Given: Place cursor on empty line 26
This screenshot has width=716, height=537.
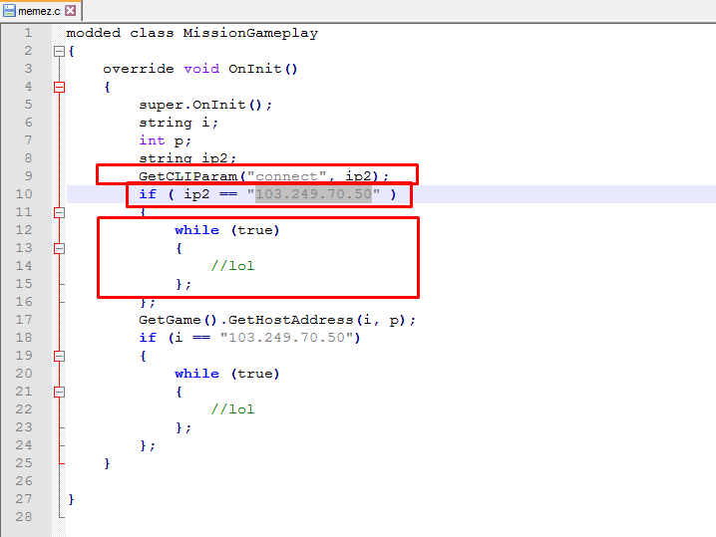Looking at the screenshot, I should click(x=391, y=481).
